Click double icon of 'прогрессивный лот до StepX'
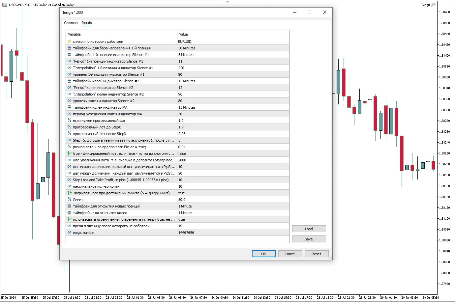The height and width of the screenshot is (302, 455). click(69, 127)
